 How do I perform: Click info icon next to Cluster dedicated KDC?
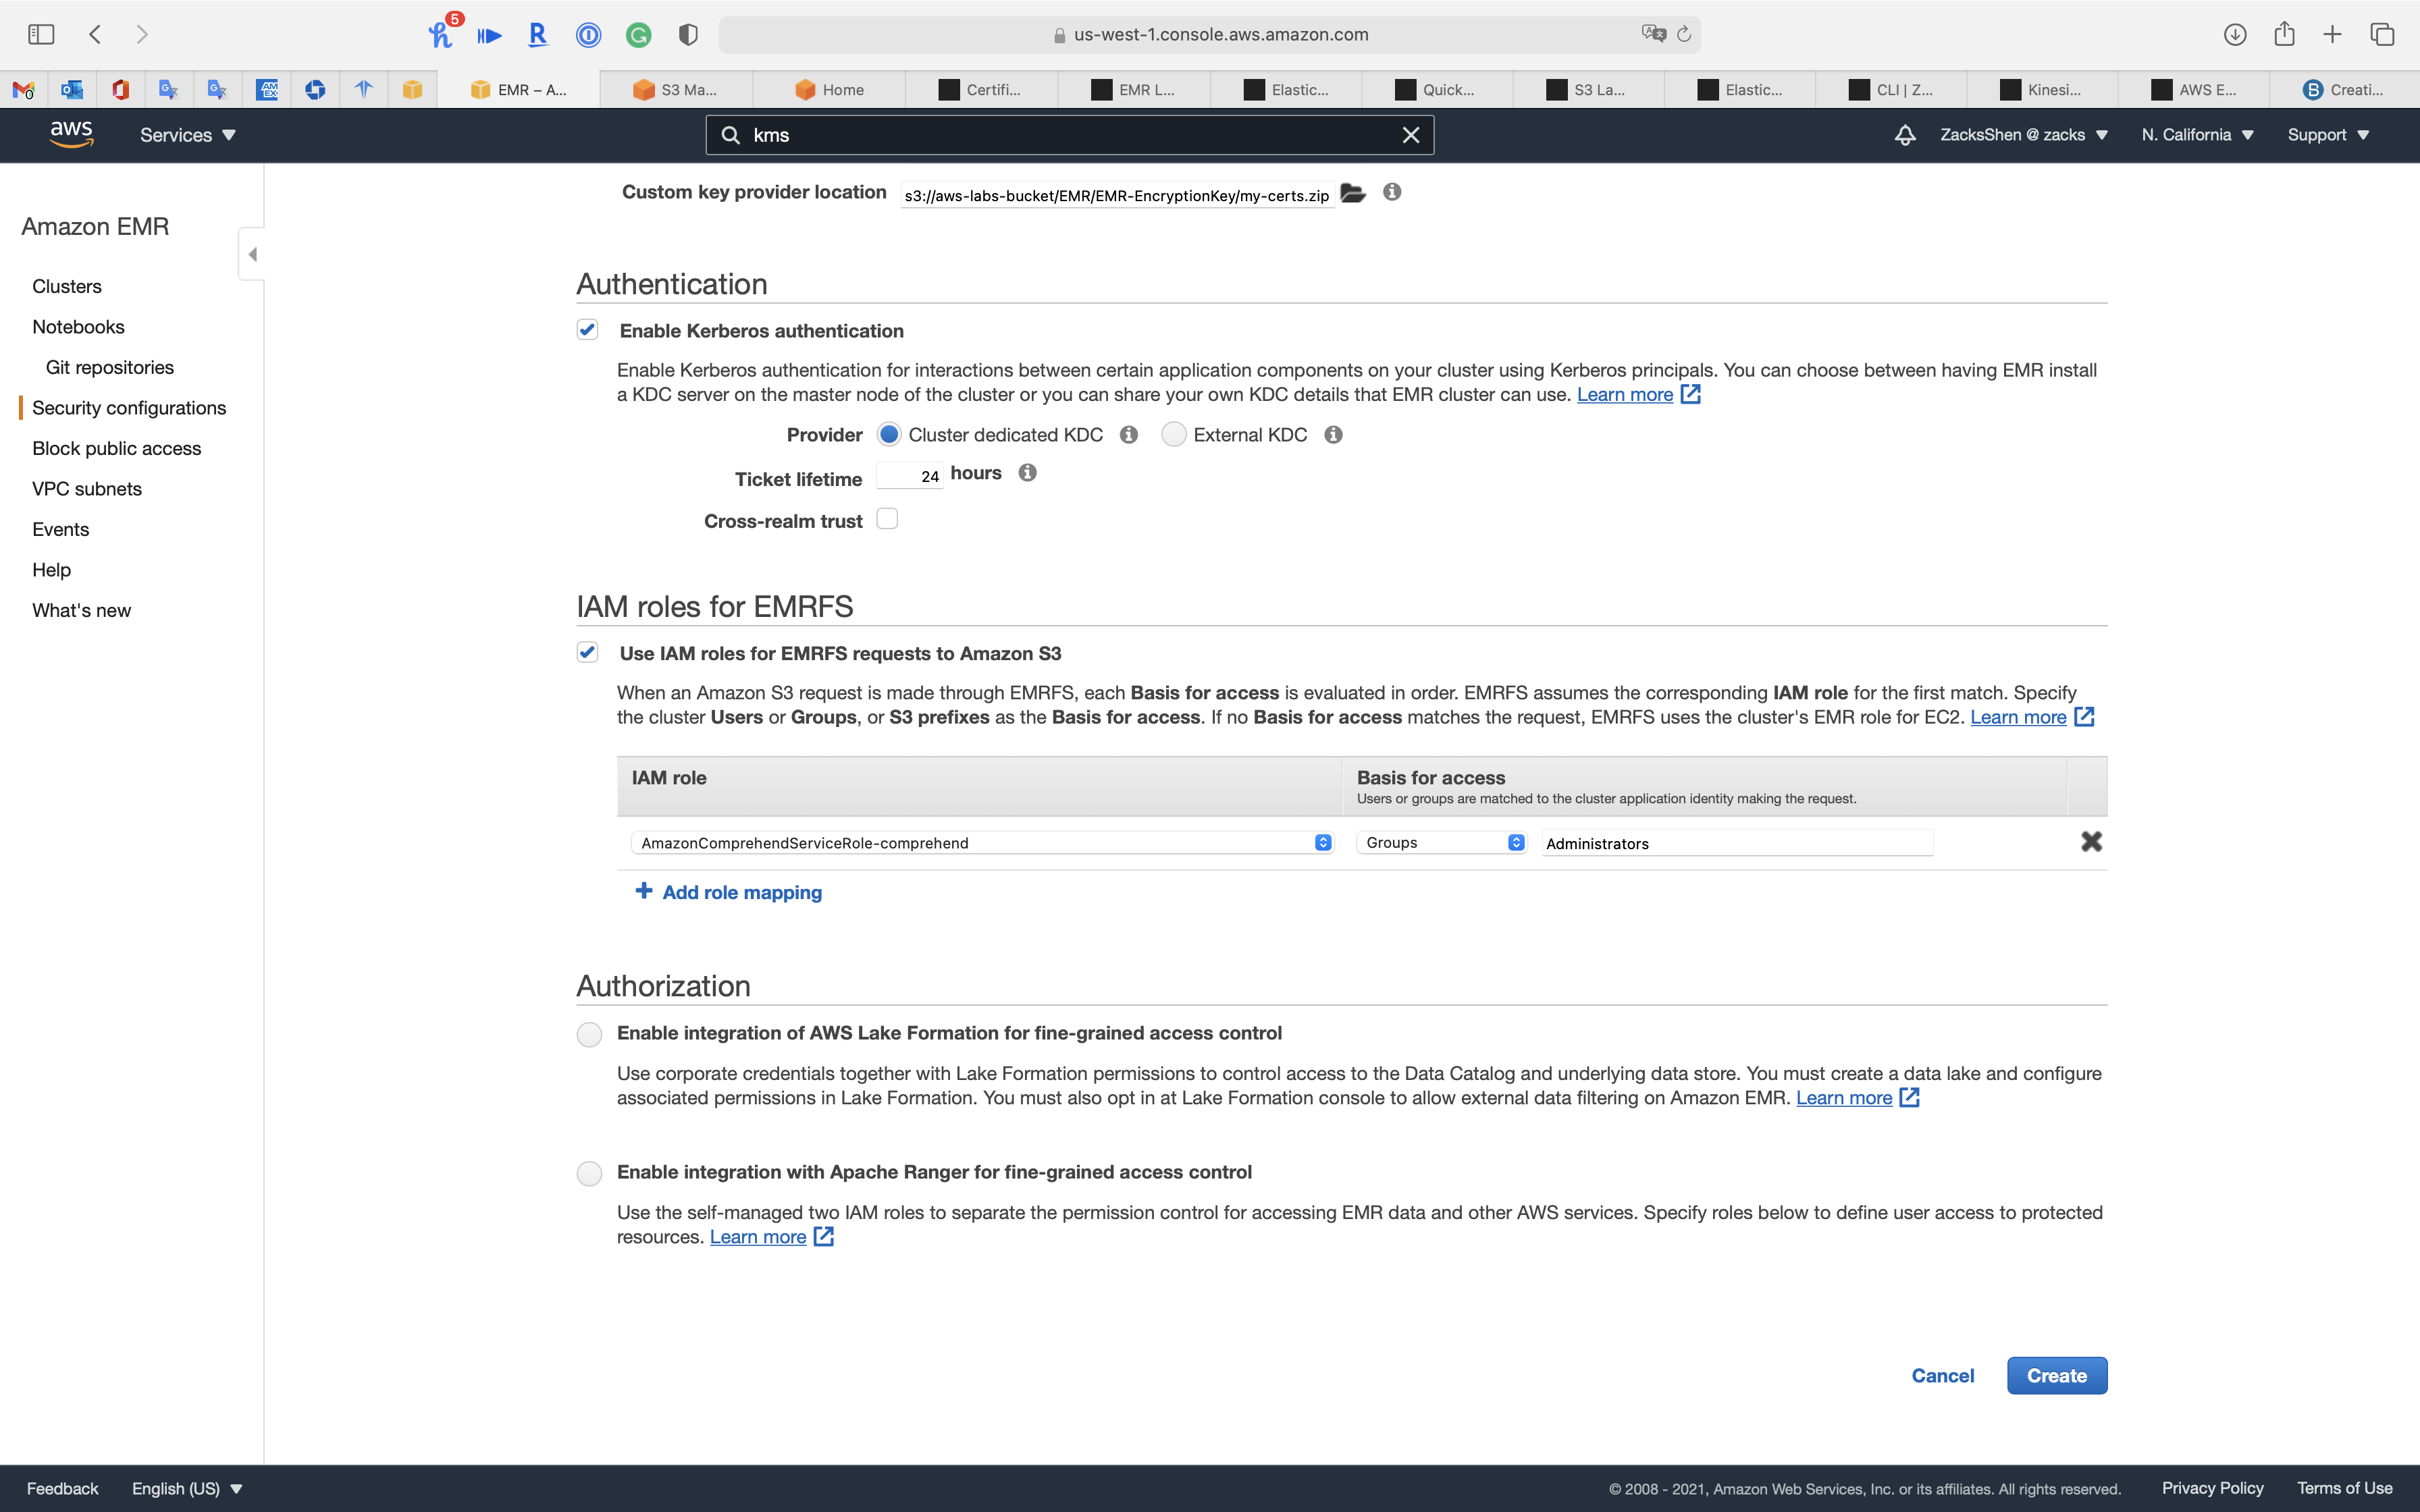point(1129,435)
